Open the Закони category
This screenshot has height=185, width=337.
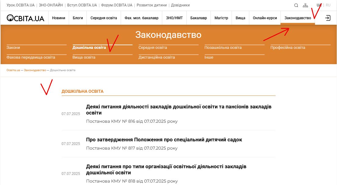click(x=13, y=48)
